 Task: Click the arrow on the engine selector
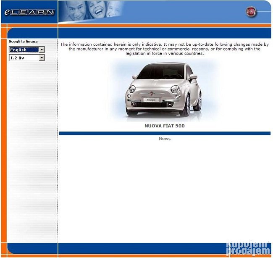pos(42,58)
